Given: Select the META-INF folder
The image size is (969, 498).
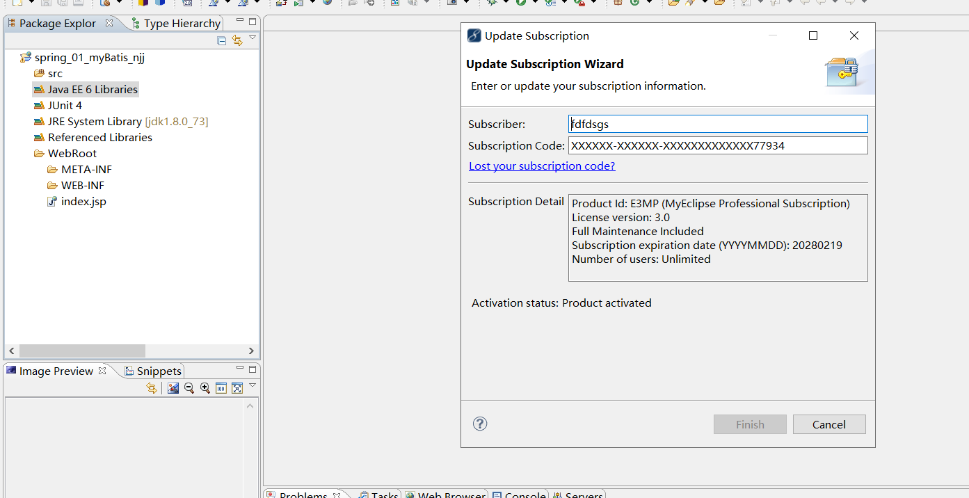Looking at the screenshot, I should click(x=86, y=169).
